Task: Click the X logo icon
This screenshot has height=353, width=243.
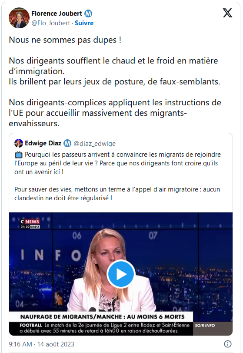Action: [x=227, y=13]
